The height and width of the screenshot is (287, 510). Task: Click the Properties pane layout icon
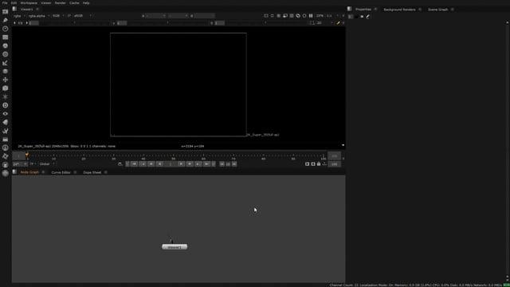[x=349, y=9]
